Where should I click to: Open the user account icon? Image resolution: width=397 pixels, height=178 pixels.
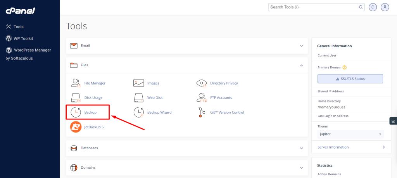[x=385, y=7]
